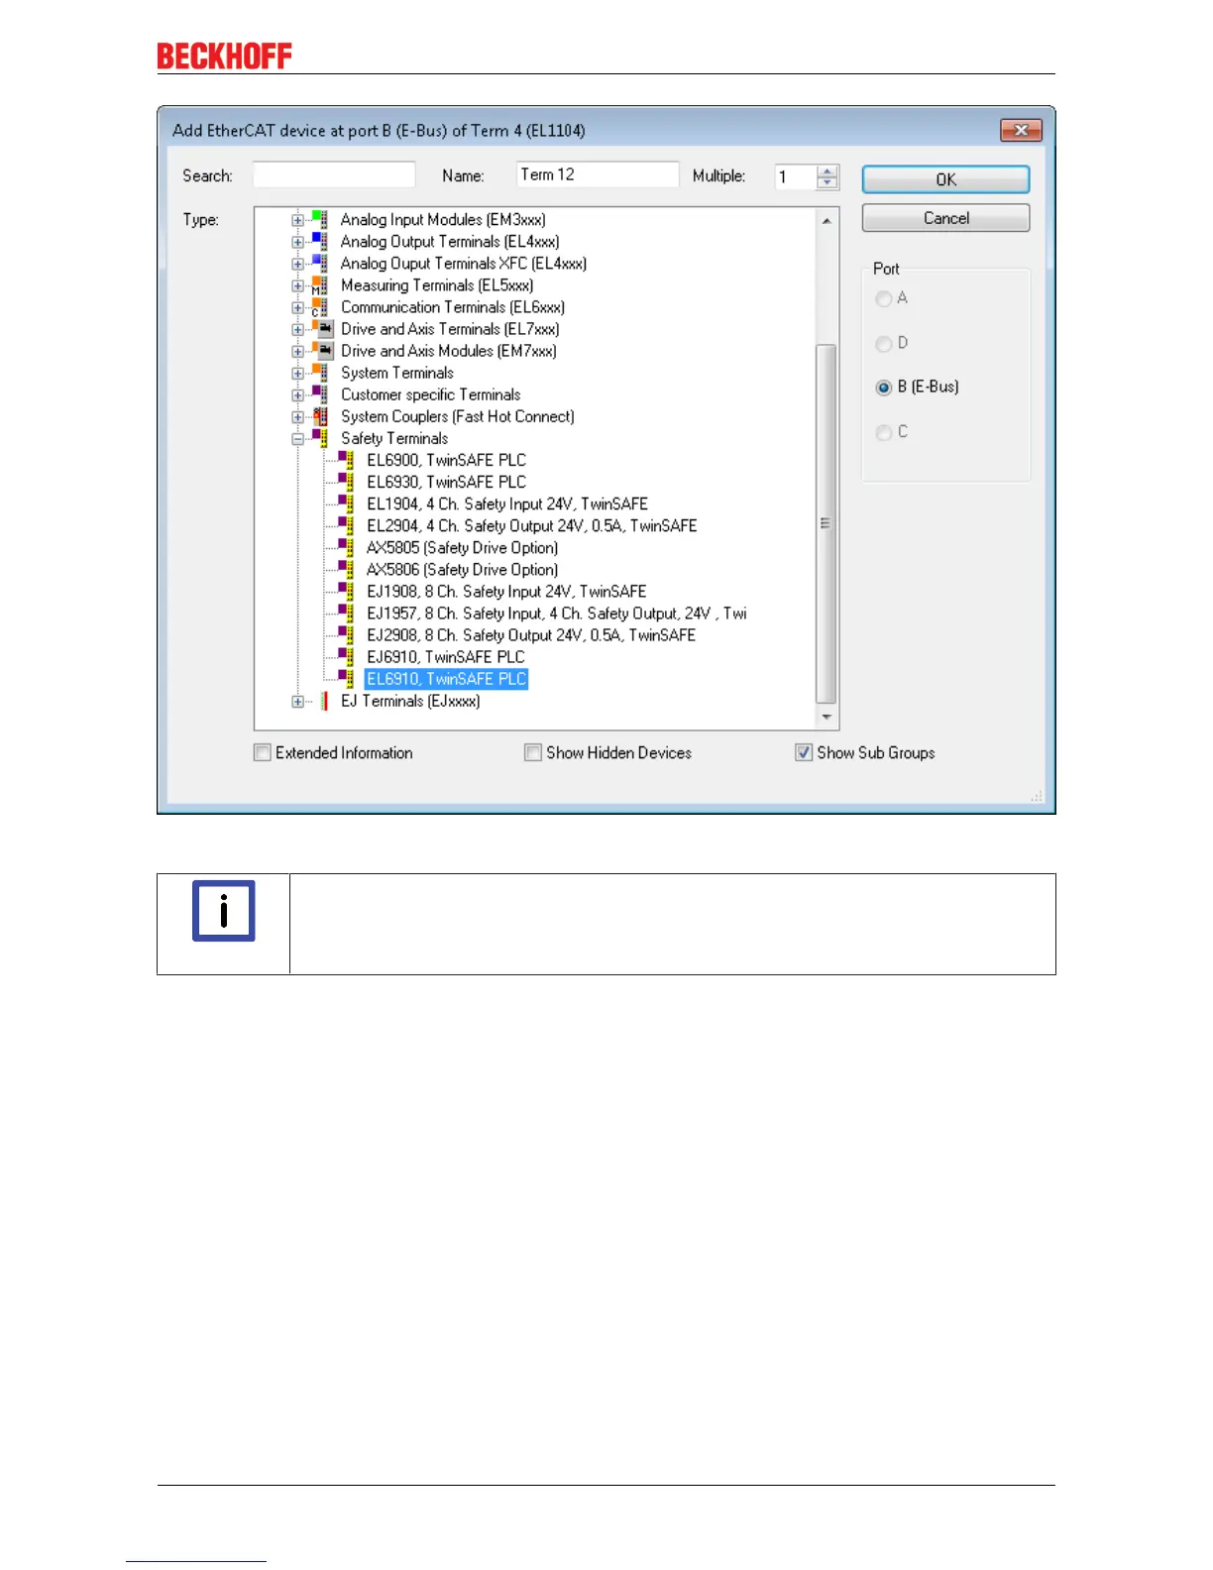
Task: Click the EL2904 Safety Output icon
Action: point(345,525)
